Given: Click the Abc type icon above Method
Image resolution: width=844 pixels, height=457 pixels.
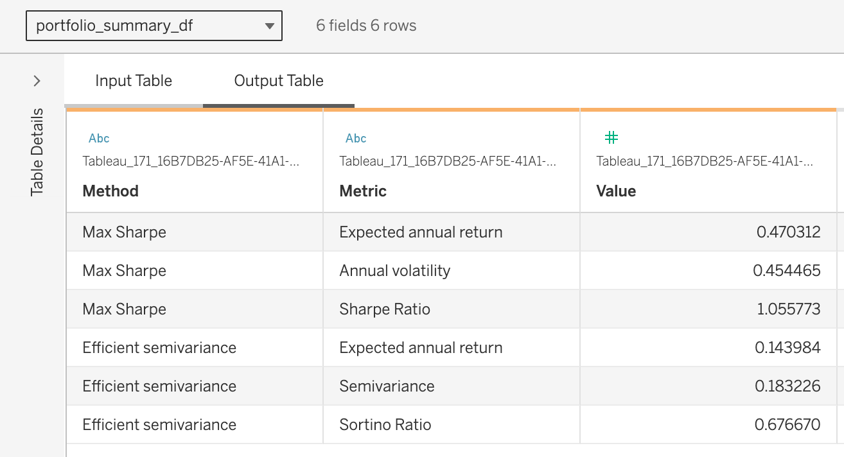Looking at the screenshot, I should pyautogui.click(x=99, y=138).
